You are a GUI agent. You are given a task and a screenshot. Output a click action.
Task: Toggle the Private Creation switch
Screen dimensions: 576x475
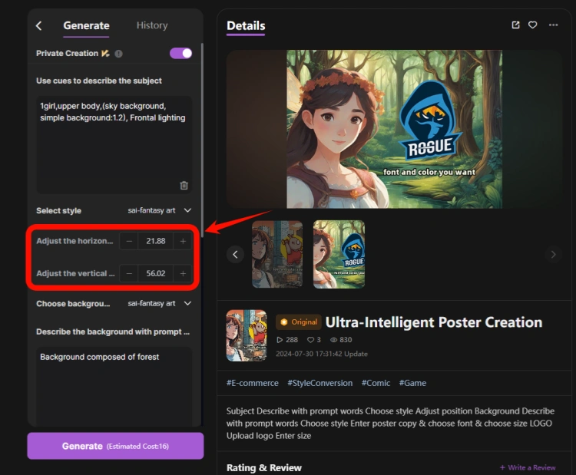180,53
